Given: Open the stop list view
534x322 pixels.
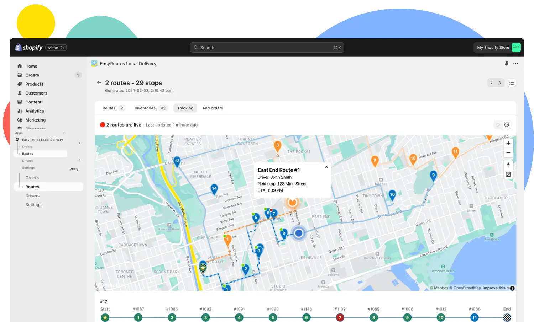Looking at the screenshot, I should click(512, 82).
